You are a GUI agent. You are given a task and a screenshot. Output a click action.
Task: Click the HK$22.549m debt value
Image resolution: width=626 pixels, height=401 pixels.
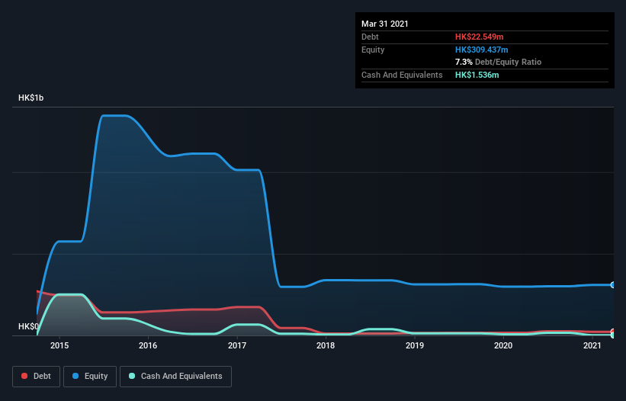[479, 37]
